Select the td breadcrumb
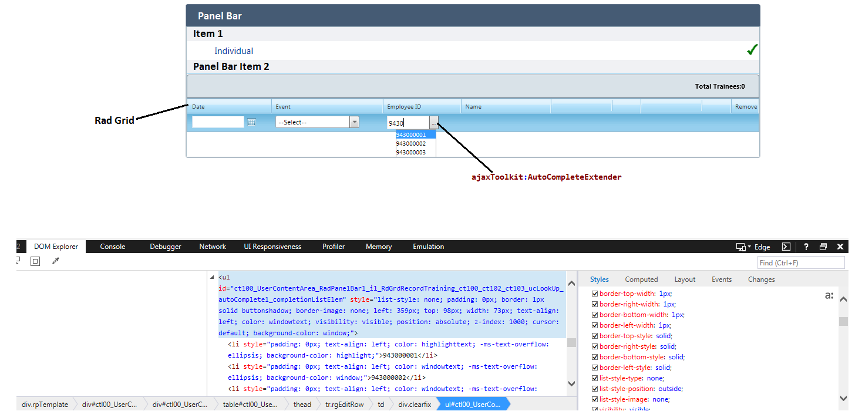The width and height of the screenshot is (862, 411). coord(381,405)
